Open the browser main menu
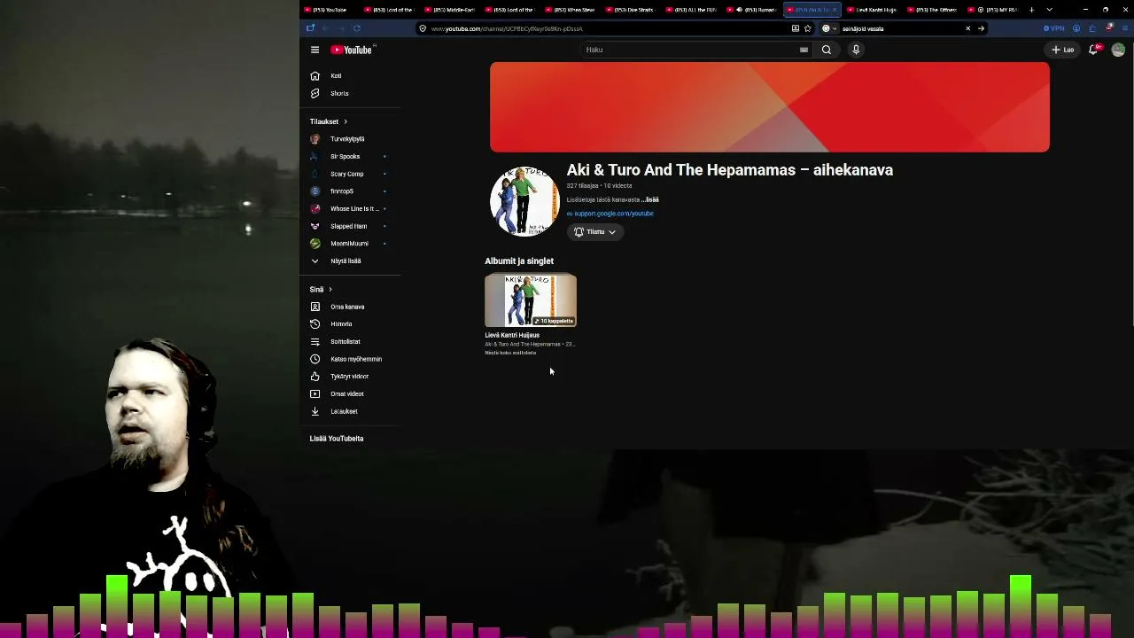 [x=1124, y=28]
